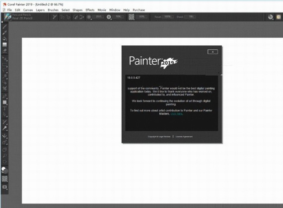Select the Eraser tool
The height and width of the screenshot is (208, 283).
[x=4, y=51]
